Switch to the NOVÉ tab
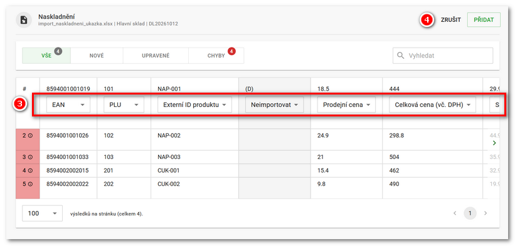The height and width of the screenshot is (246, 515). coord(97,56)
